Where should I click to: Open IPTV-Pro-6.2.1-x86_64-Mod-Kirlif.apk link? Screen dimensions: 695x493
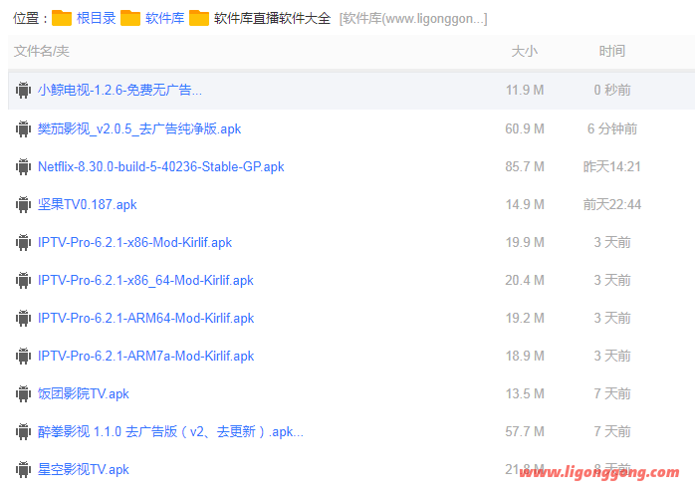[145, 280]
